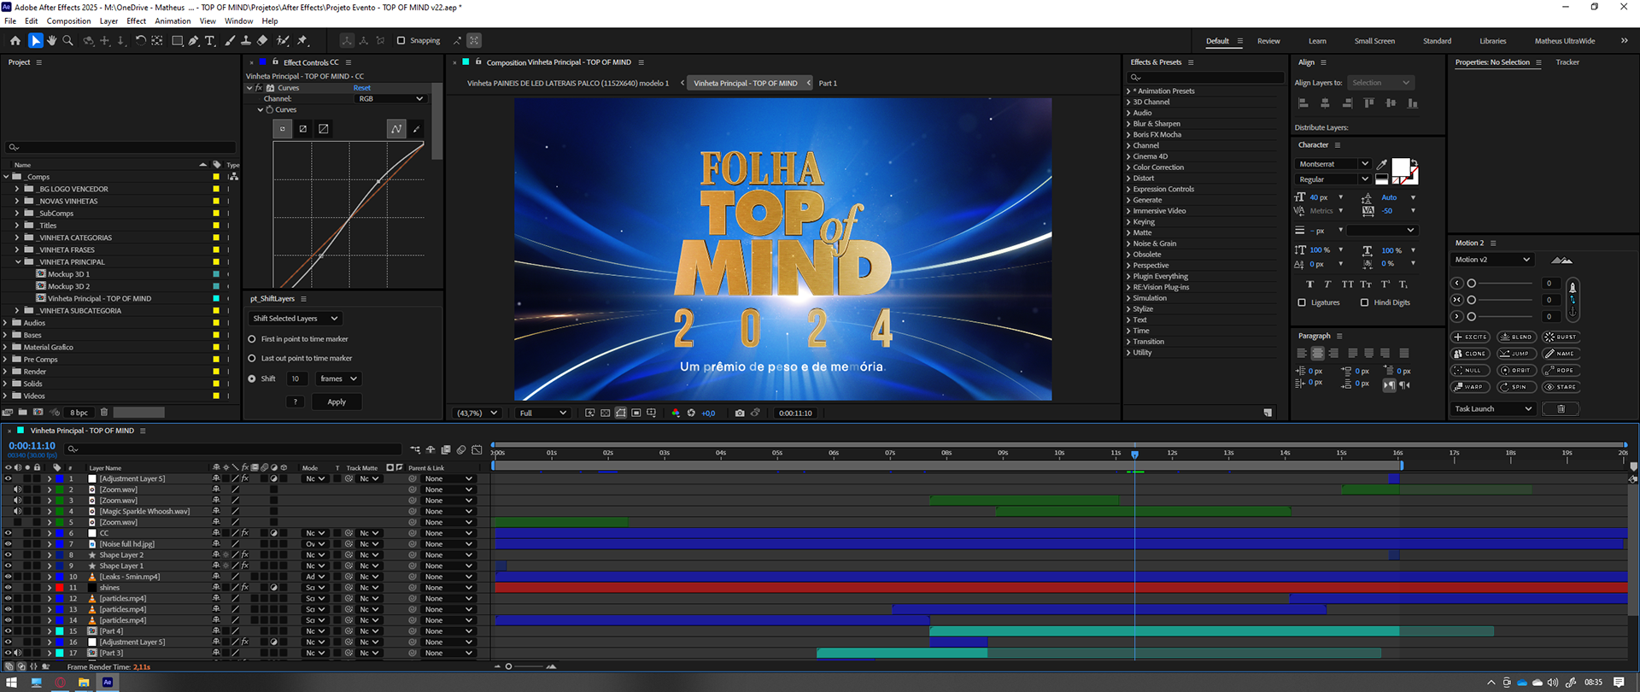Select the Curves bezier edit icon
1640x692 pixels.
pyautogui.click(x=396, y=129)
